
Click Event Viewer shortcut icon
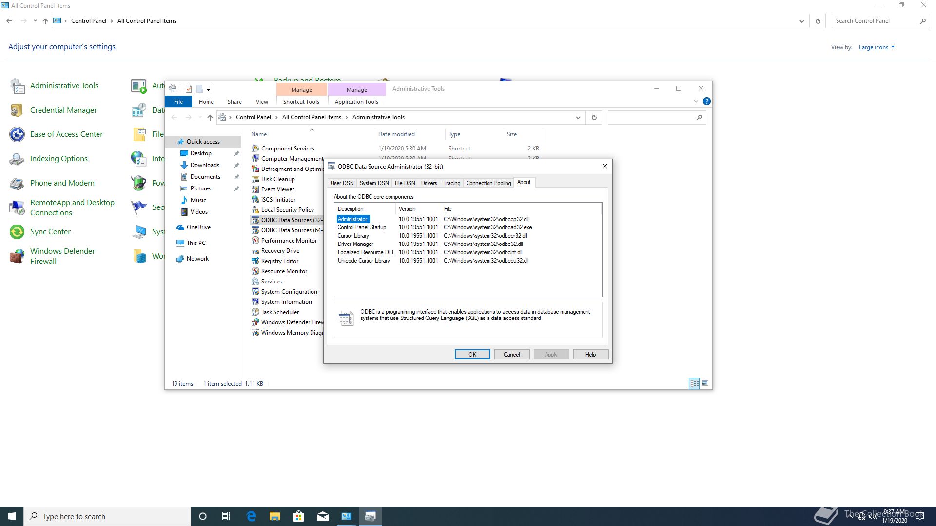(255, 189)
